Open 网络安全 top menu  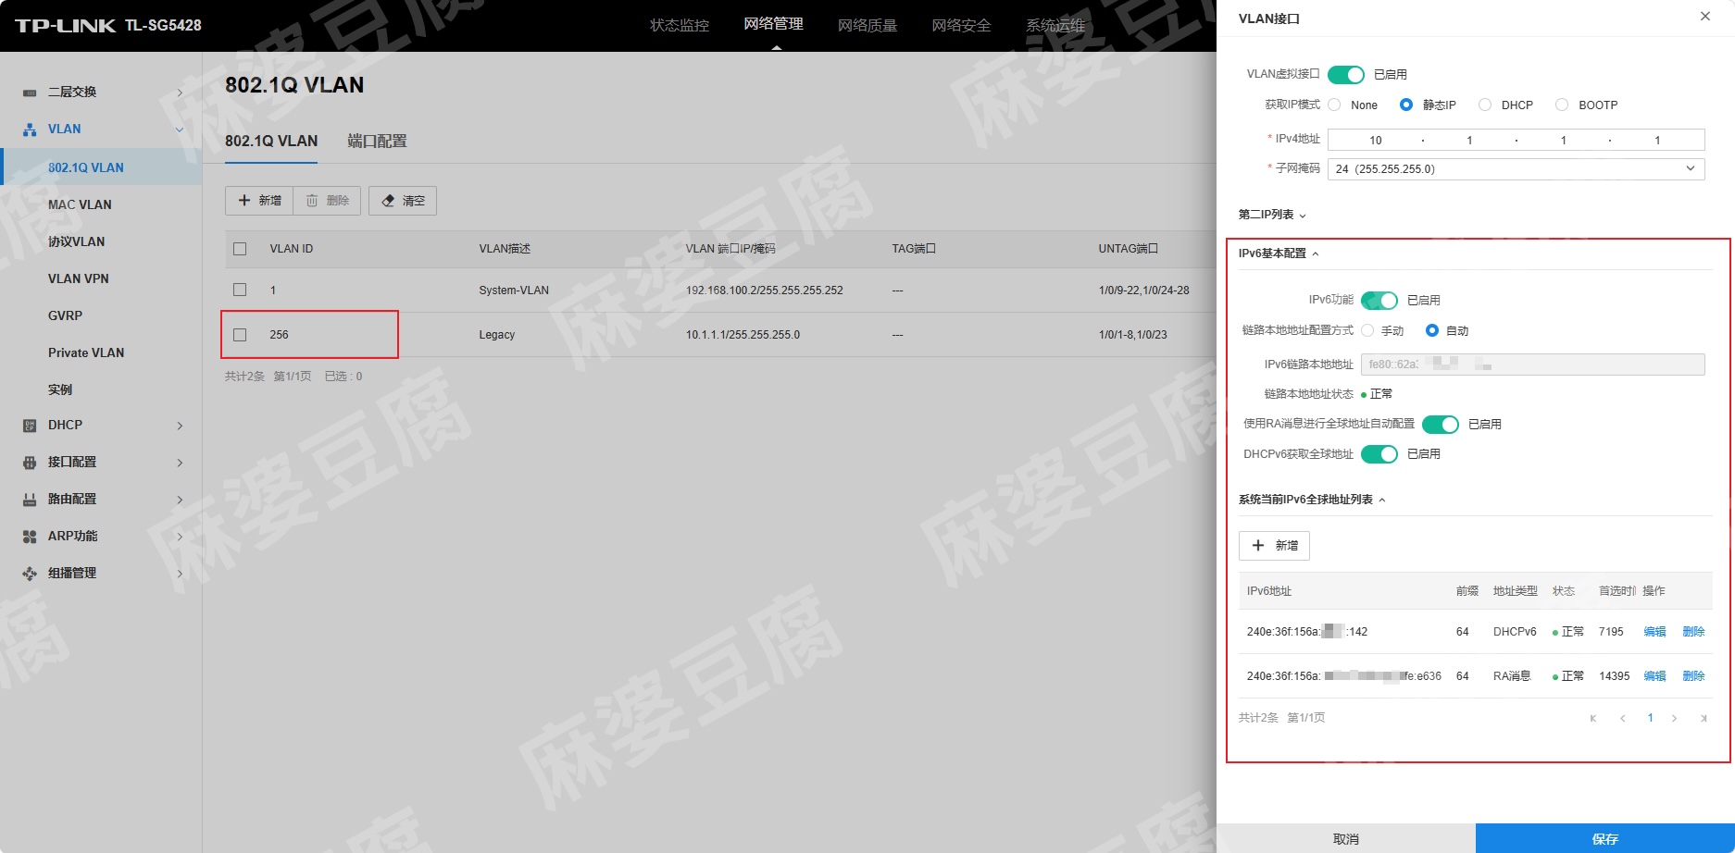(x=961, y=26)
